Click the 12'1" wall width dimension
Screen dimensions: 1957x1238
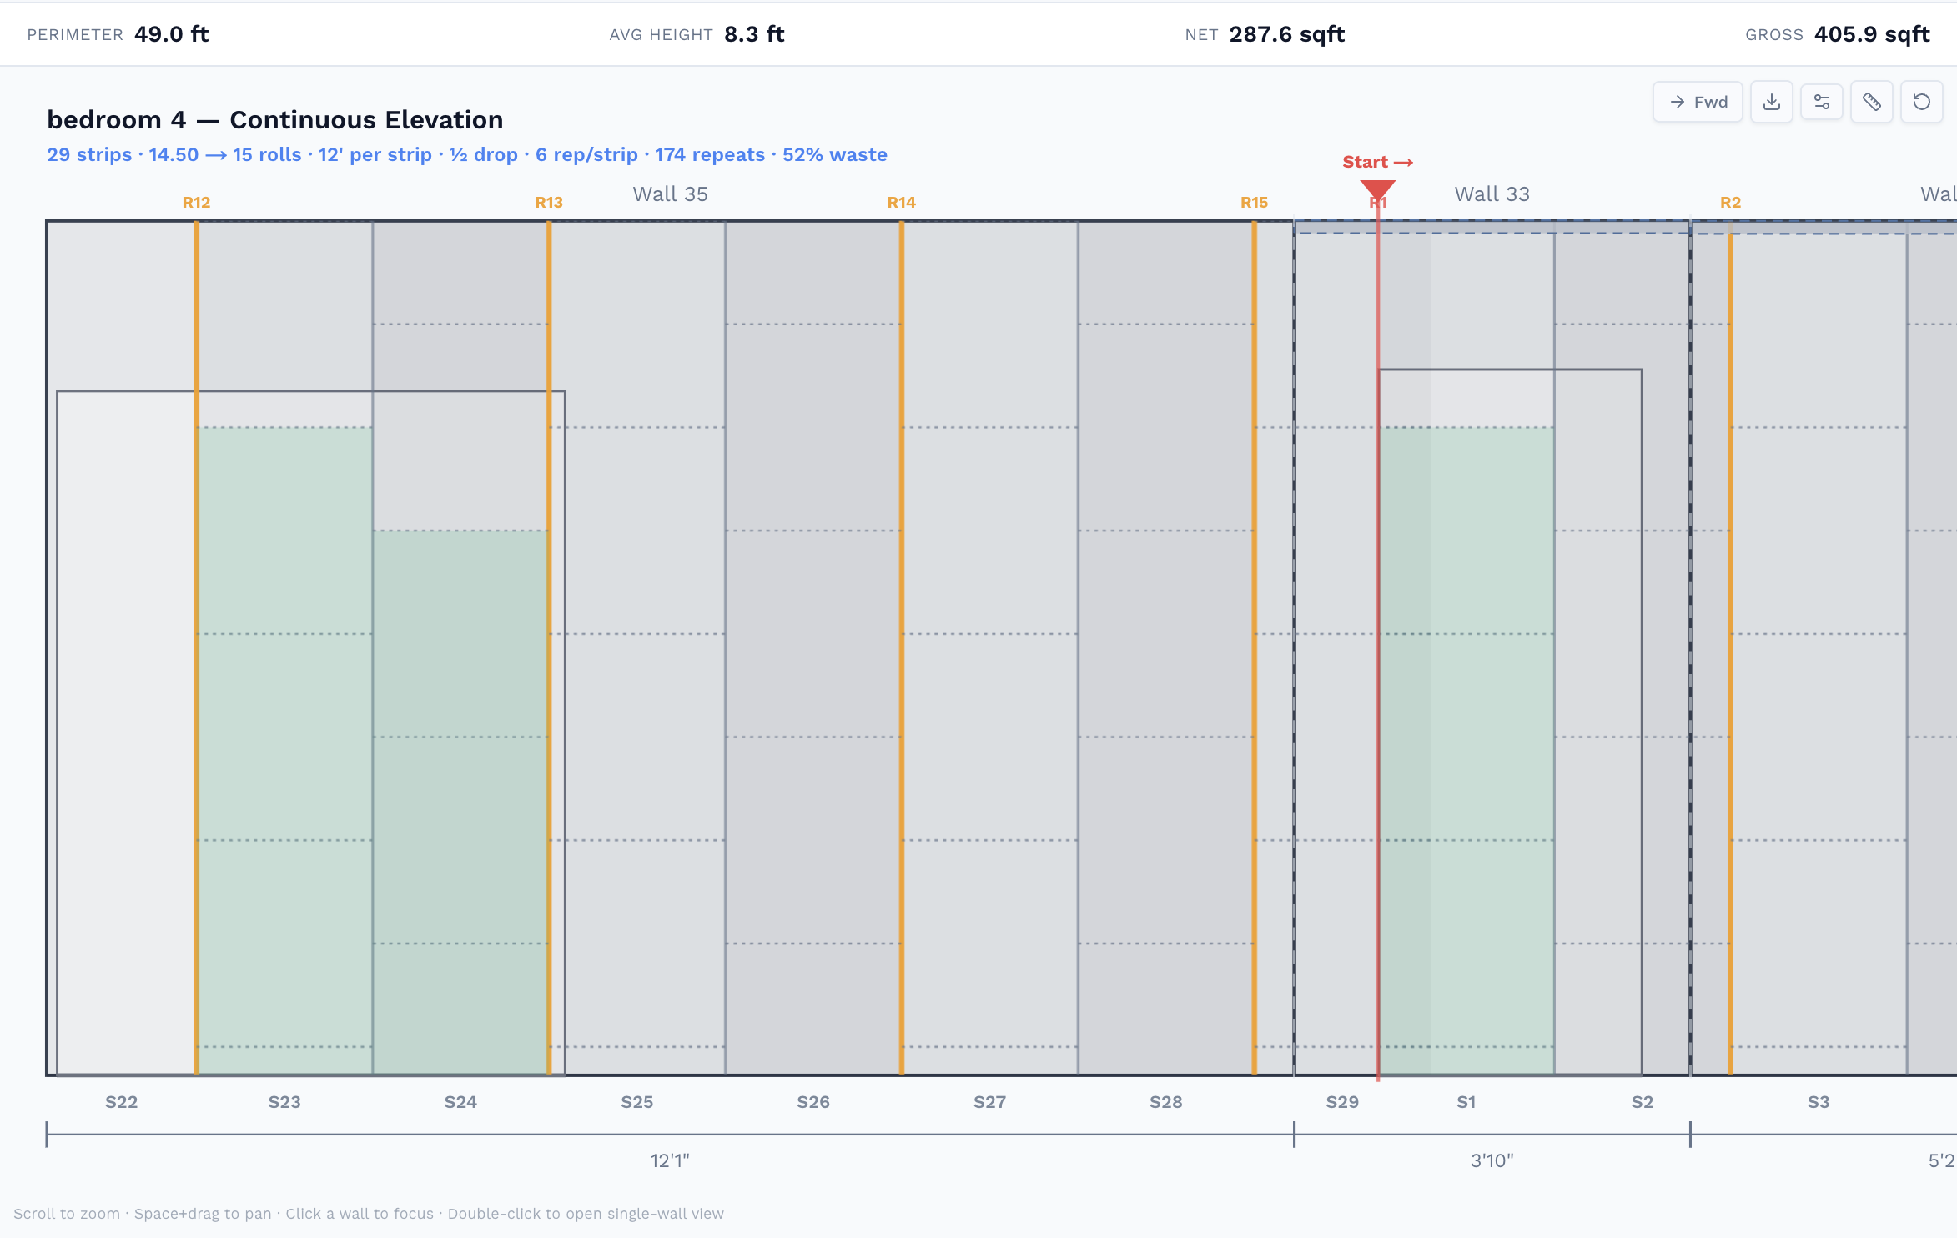pos(670,1160)
